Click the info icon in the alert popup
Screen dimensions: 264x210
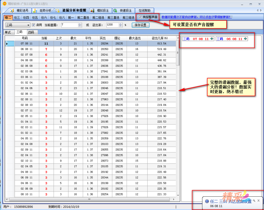pyautogui.click(x=207, y=201)
